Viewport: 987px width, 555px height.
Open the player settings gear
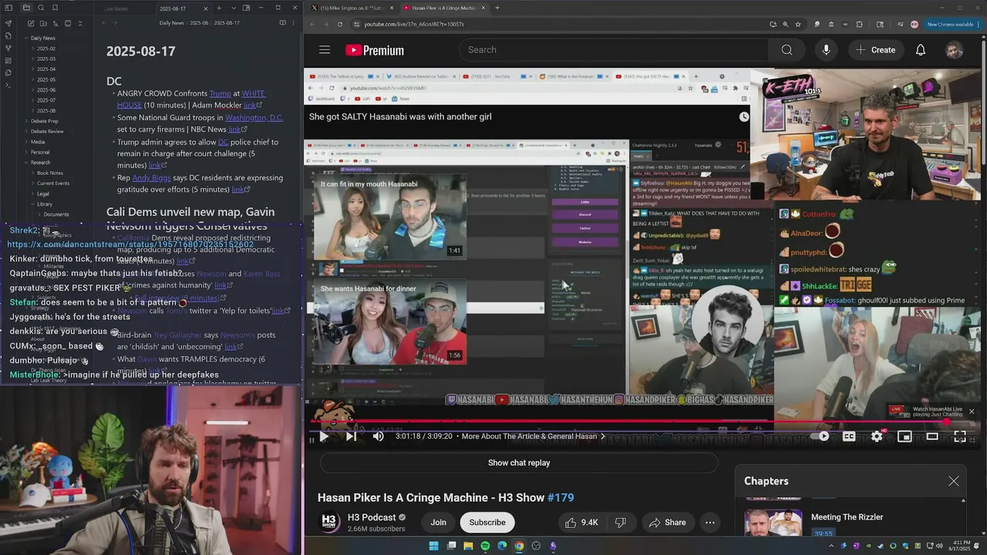877,436
